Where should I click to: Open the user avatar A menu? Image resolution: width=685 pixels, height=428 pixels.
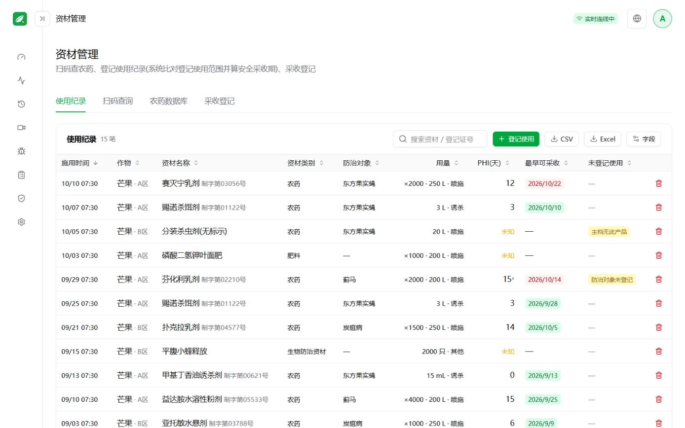(x=663, y=19)
